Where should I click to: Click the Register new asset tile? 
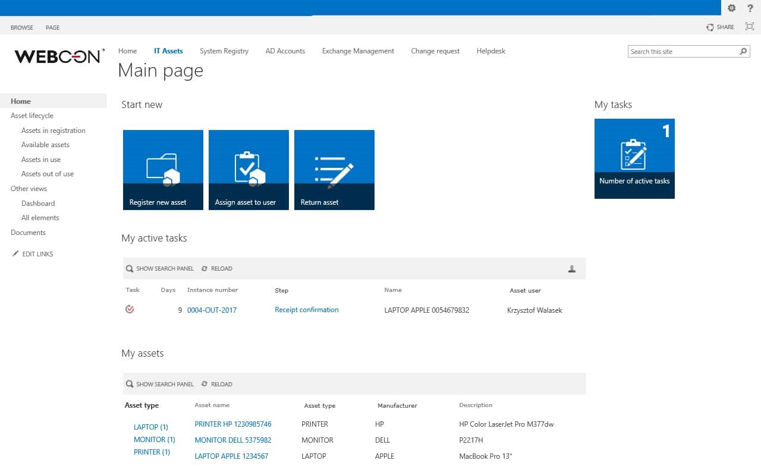click(x=163, y=170)
